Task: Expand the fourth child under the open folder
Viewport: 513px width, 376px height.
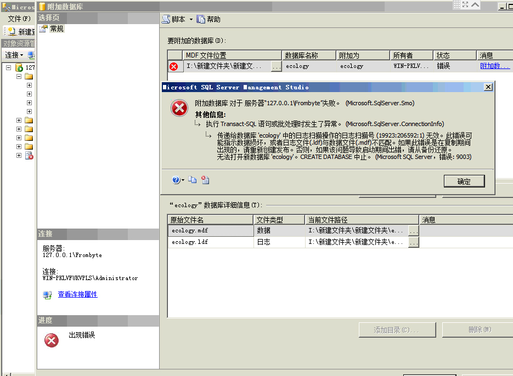Action: pos(29,111)
